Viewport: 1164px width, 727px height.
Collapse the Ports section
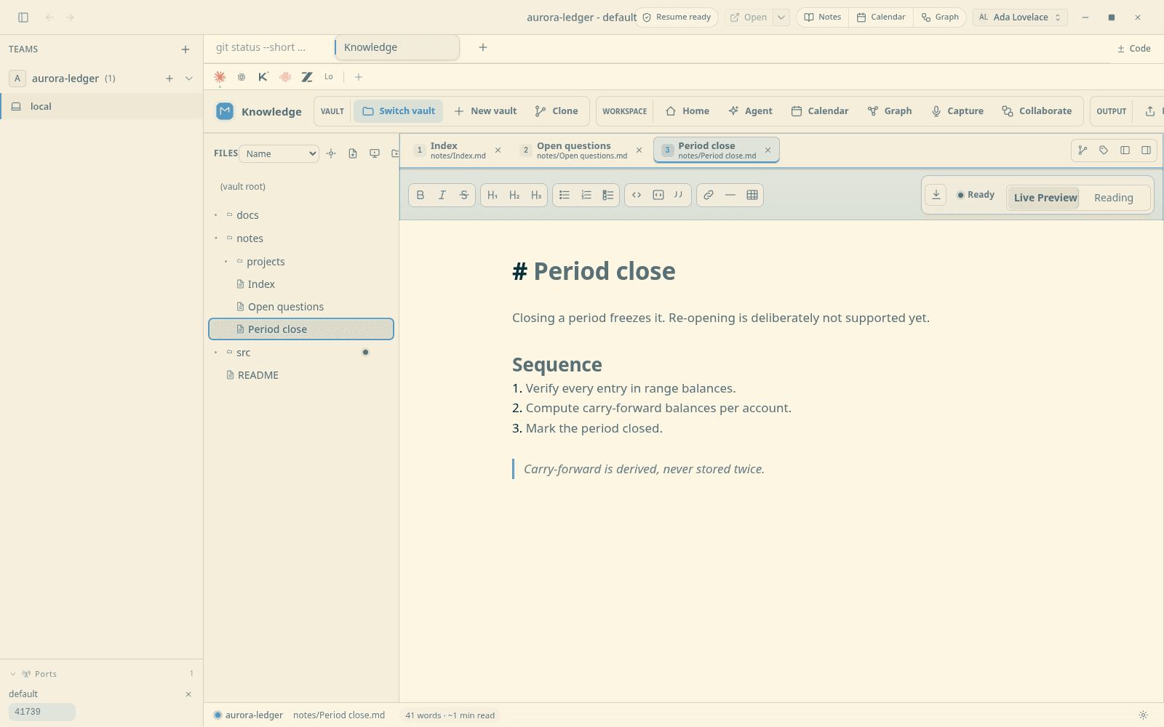coord(13,674)
